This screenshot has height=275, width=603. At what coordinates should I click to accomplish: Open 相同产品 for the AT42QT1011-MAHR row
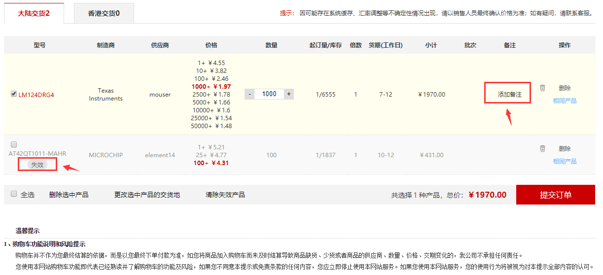pyautogui.click(x=565, y=162)
